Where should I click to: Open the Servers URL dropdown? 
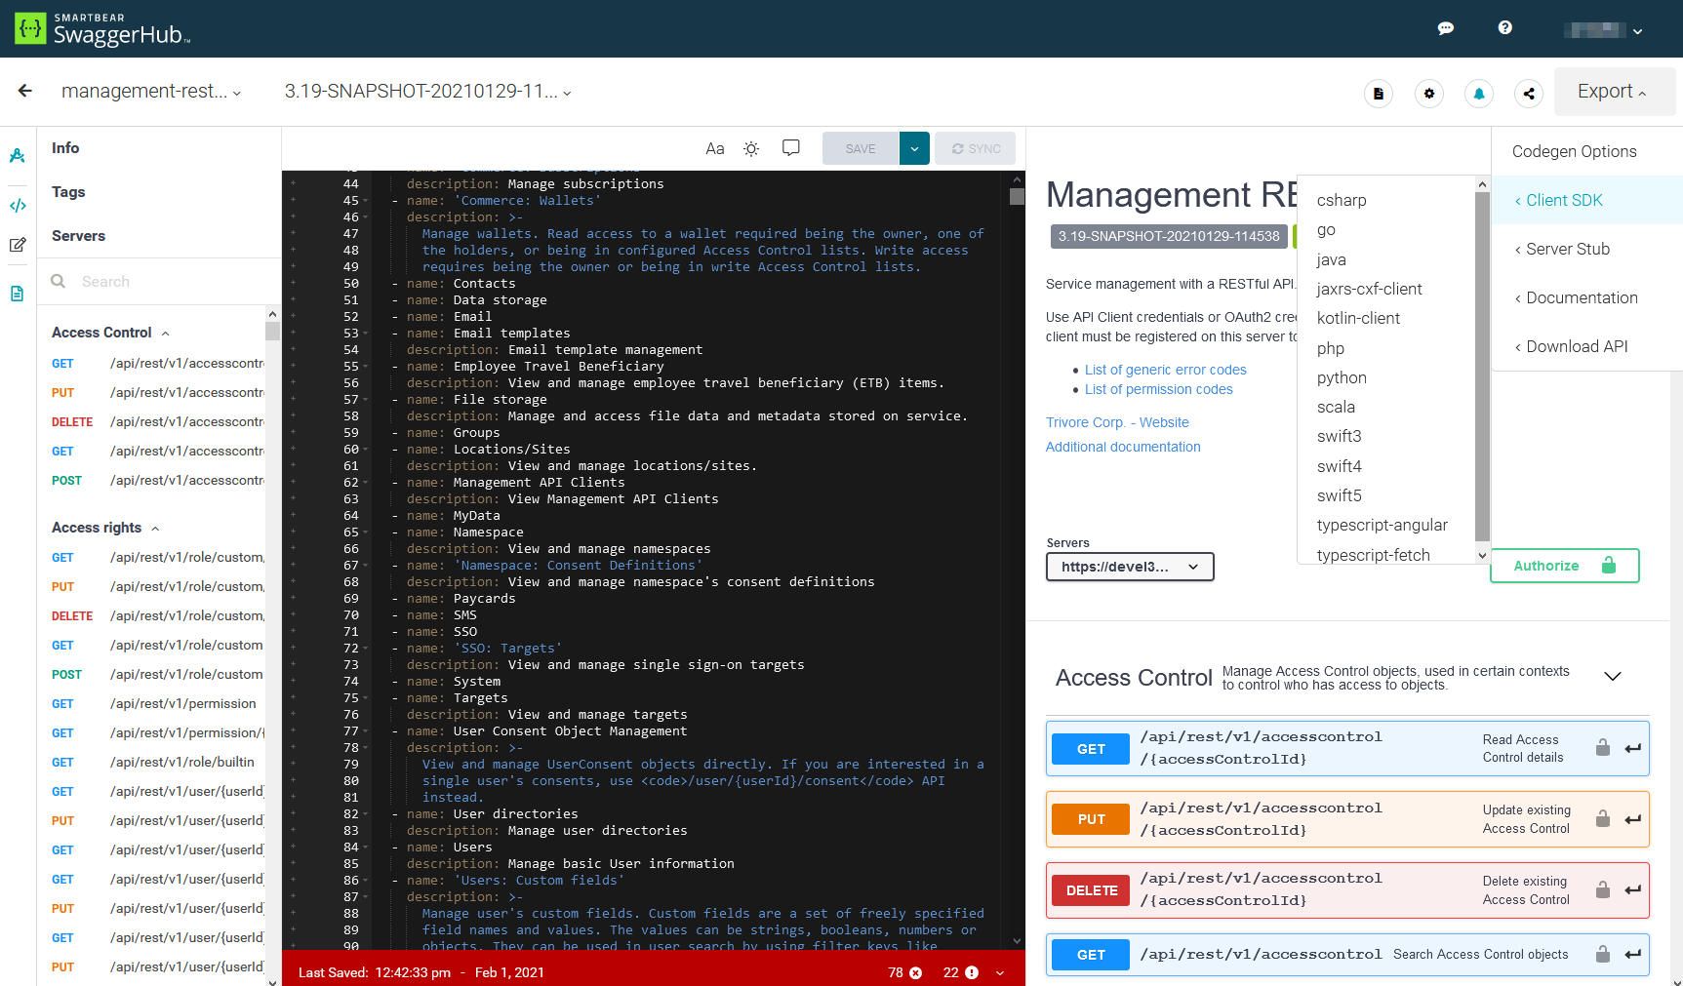coord(1129,567)
